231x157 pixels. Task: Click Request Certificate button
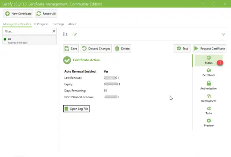pyautogui.click(x=210, y=49)
